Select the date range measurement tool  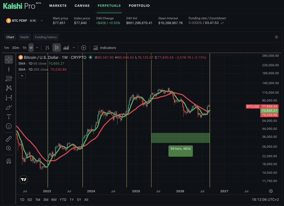click(9, 98)
